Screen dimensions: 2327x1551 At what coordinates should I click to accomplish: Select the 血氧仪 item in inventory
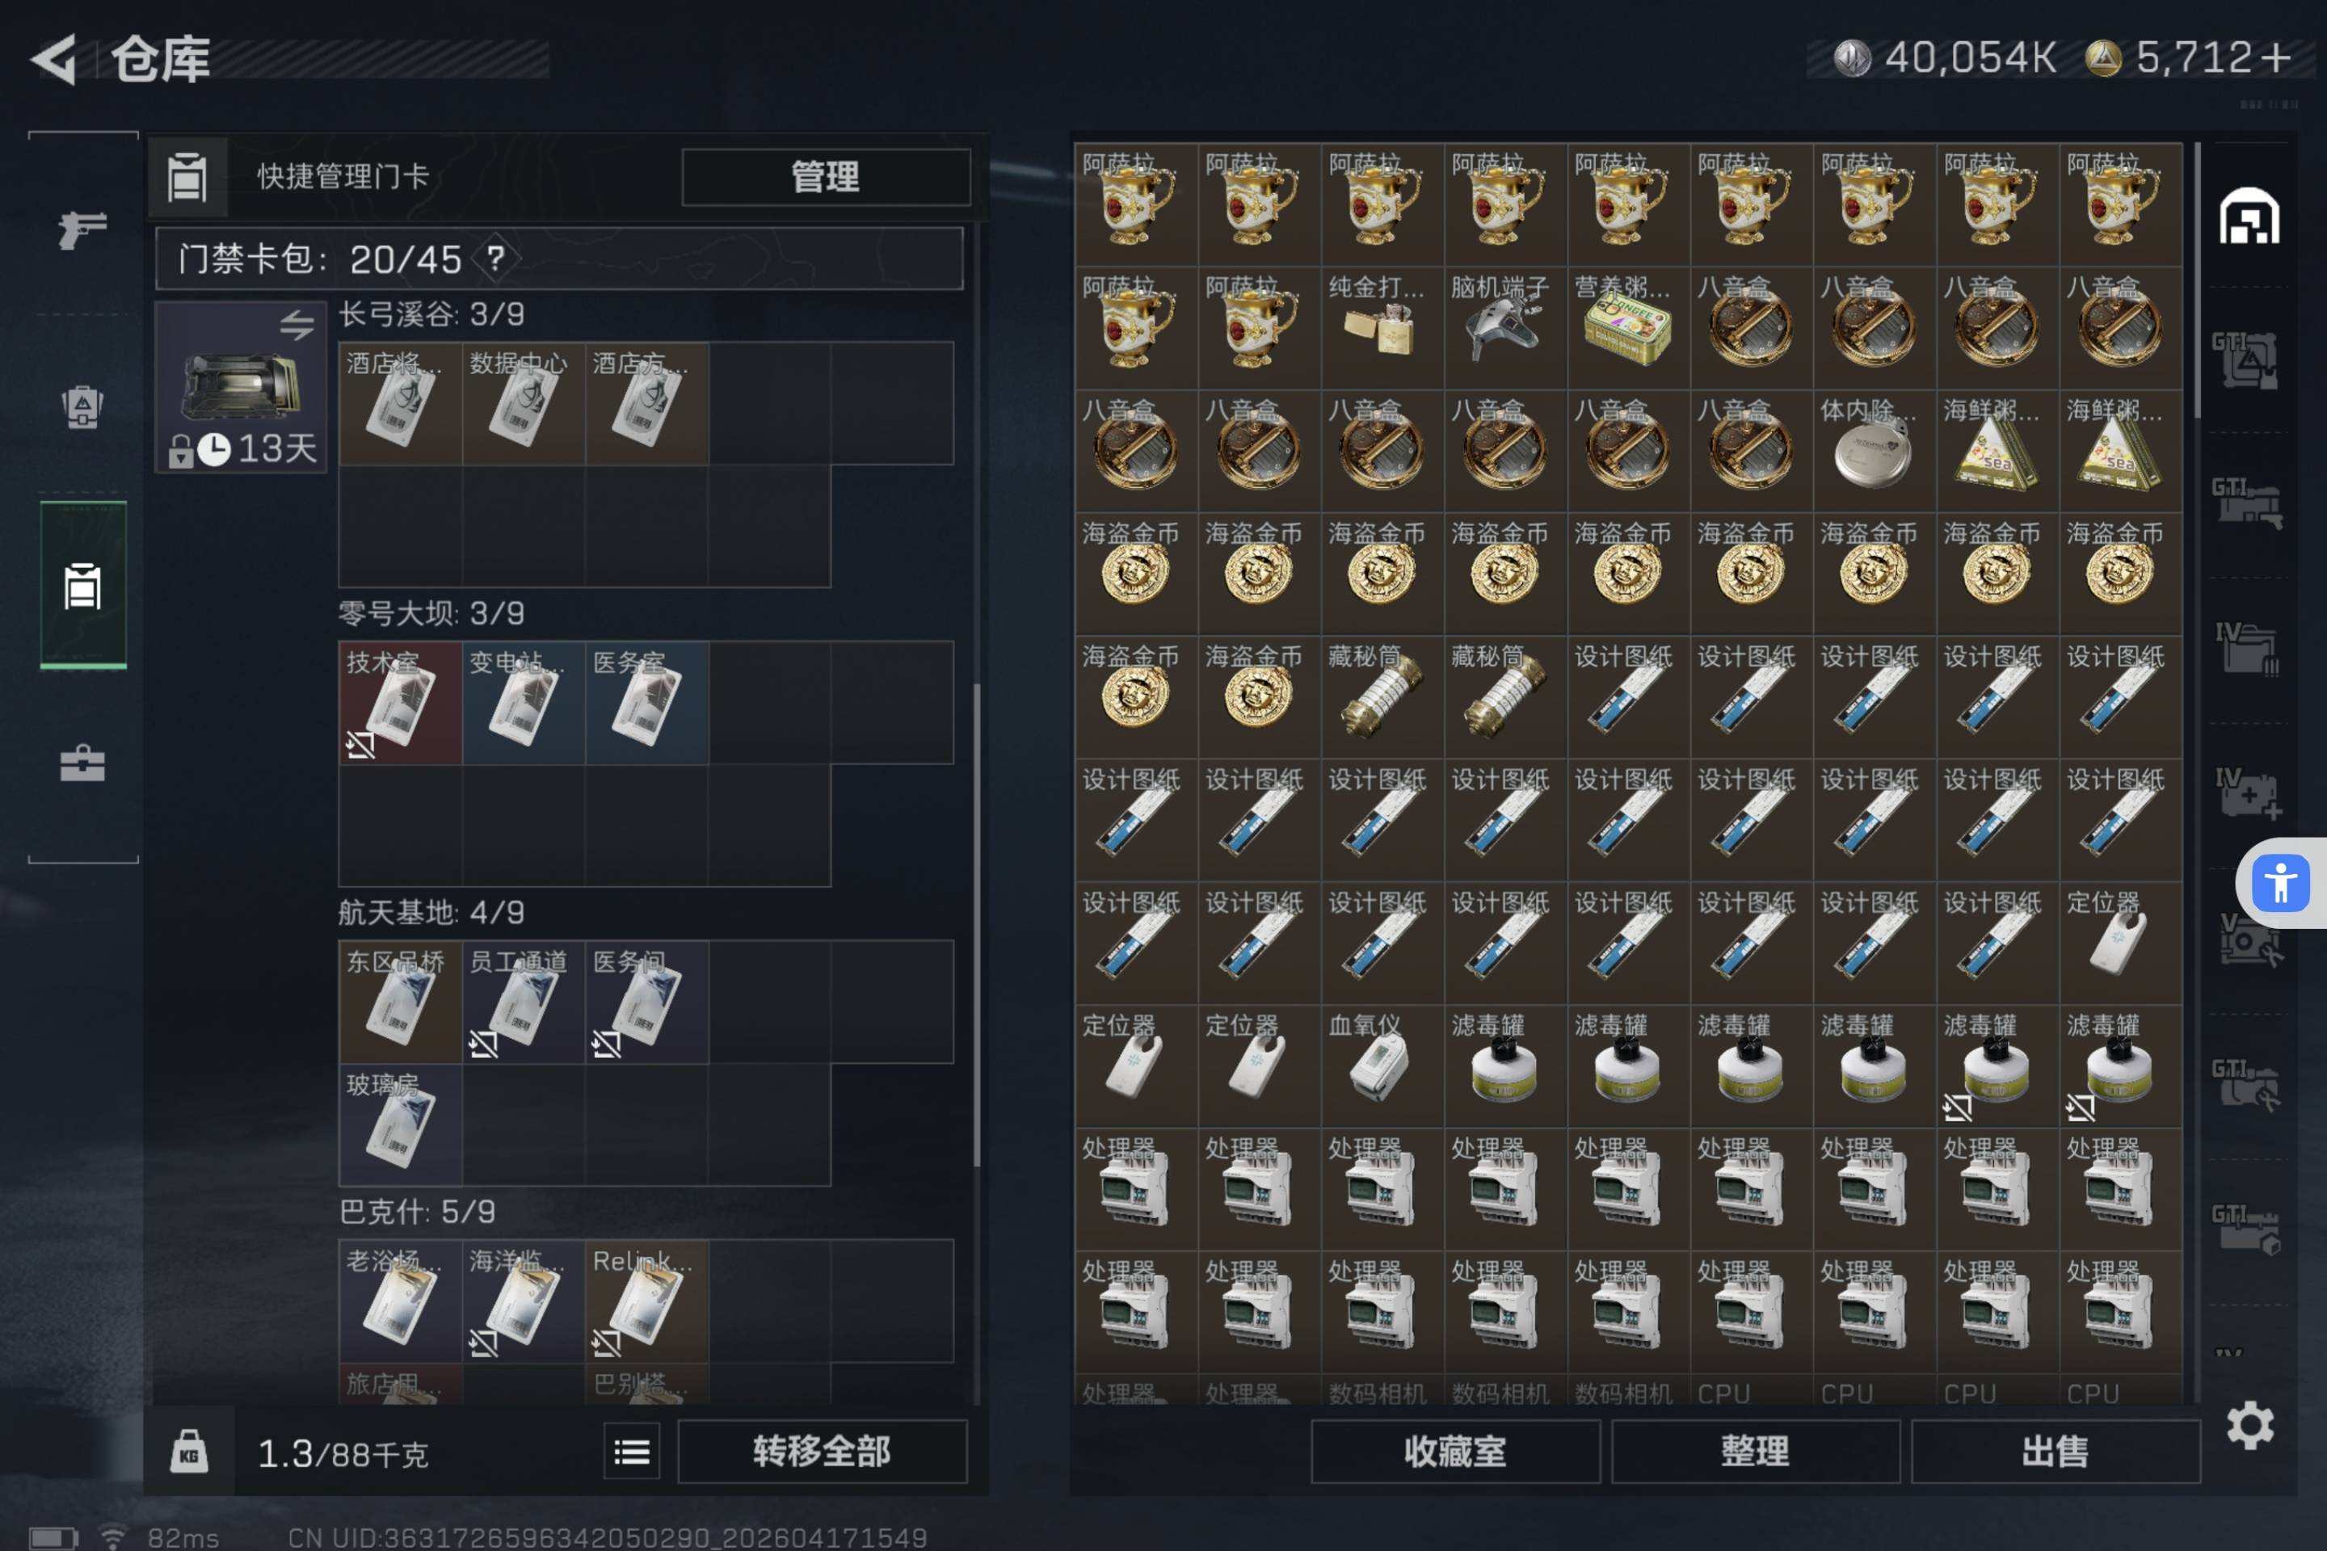1382,1066
